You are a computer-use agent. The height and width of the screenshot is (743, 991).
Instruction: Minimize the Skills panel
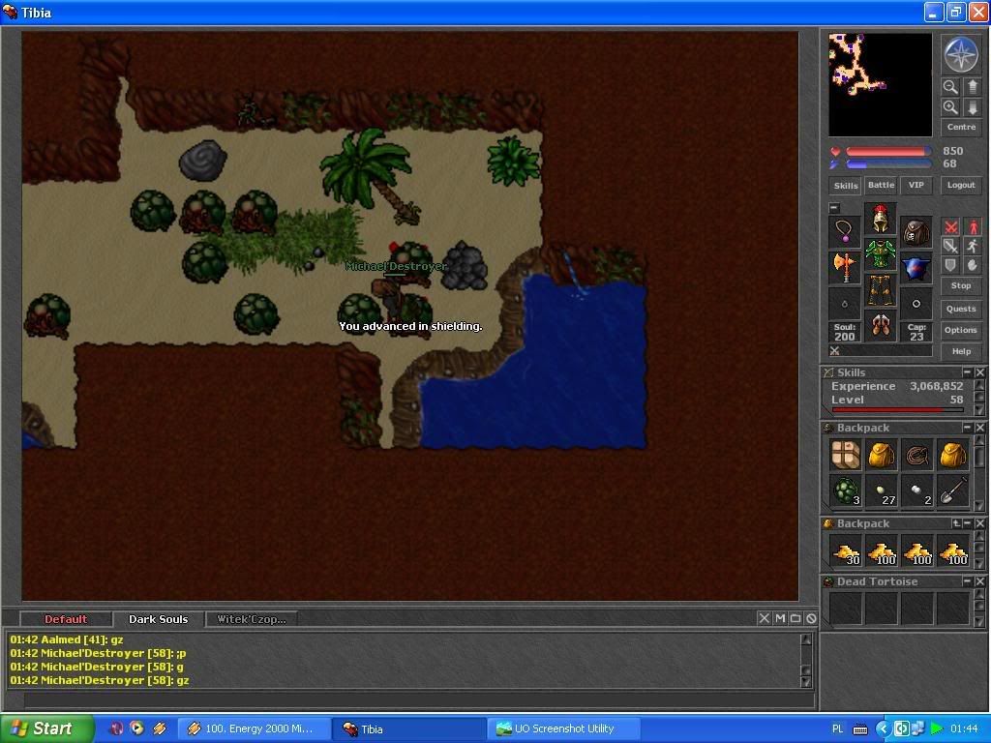[967, 372]
